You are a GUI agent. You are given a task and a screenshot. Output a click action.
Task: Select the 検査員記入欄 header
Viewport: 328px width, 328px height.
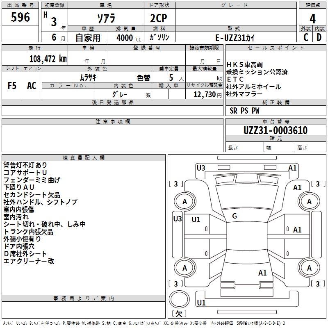84,158
